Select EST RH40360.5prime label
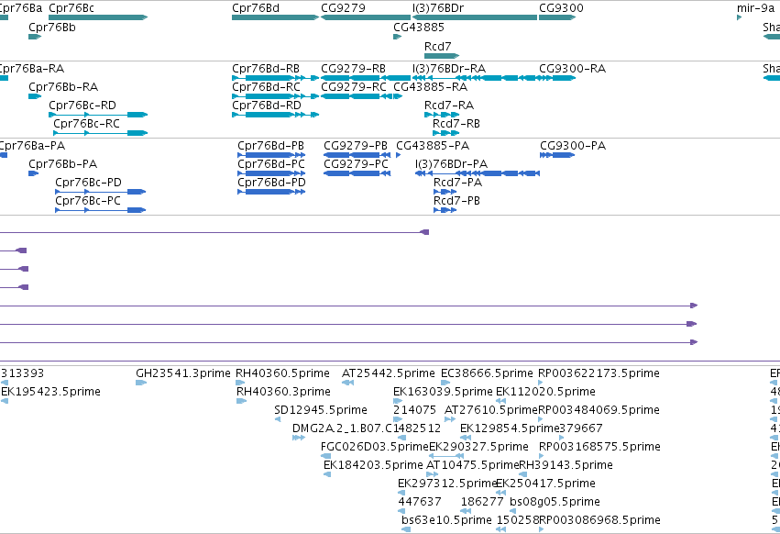The width and height of the screenshot is (780, 534). (282, 373)
